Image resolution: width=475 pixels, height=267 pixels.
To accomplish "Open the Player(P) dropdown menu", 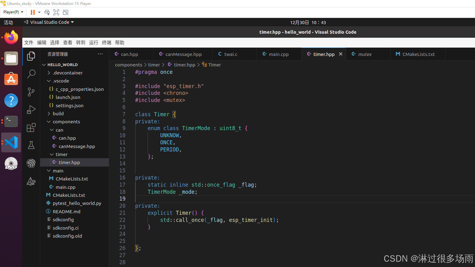I will tap(13, 12).
